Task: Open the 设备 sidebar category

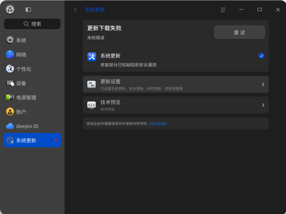Action: pyautogui.click(x=32, y=83)
